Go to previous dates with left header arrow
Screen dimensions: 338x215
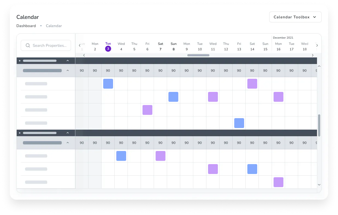(80, 45)
